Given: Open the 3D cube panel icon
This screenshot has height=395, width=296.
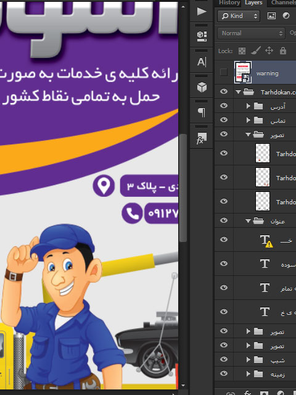Looking at the screenshot, I should [202, 87].
